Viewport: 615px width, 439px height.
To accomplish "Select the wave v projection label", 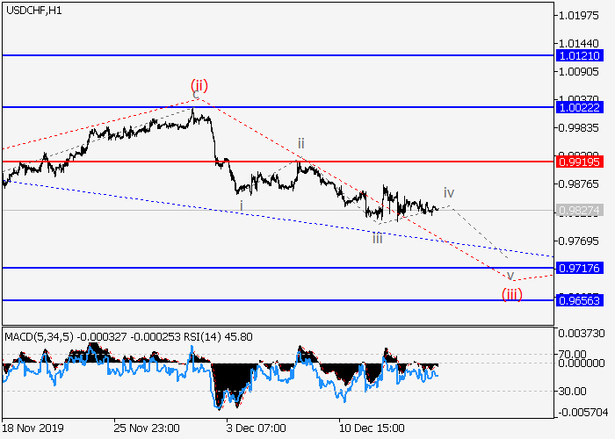I will (510, 275).
